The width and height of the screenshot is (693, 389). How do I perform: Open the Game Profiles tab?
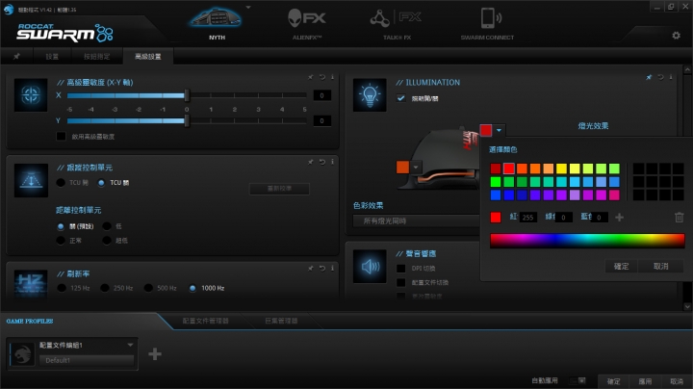[x=30, y=321]
